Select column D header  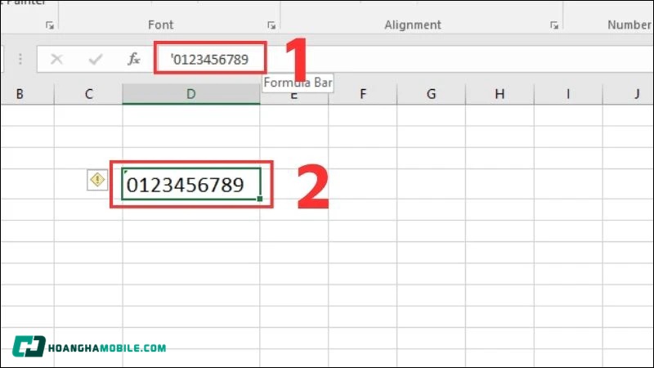[x=191, y=94]
